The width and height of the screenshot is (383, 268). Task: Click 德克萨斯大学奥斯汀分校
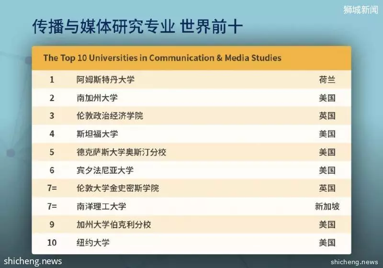tap(122, 152)
